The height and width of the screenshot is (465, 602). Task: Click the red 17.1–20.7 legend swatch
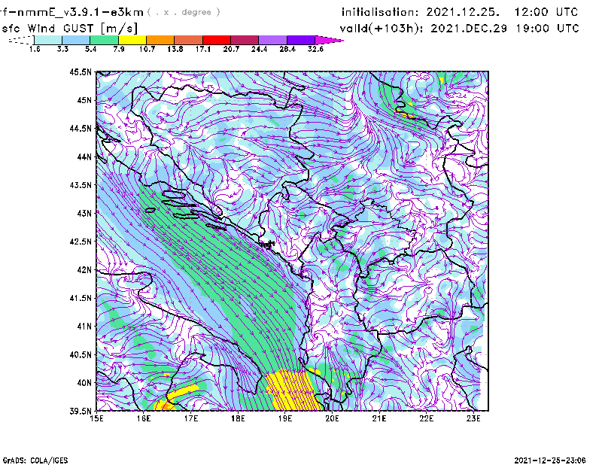[217, 40]
